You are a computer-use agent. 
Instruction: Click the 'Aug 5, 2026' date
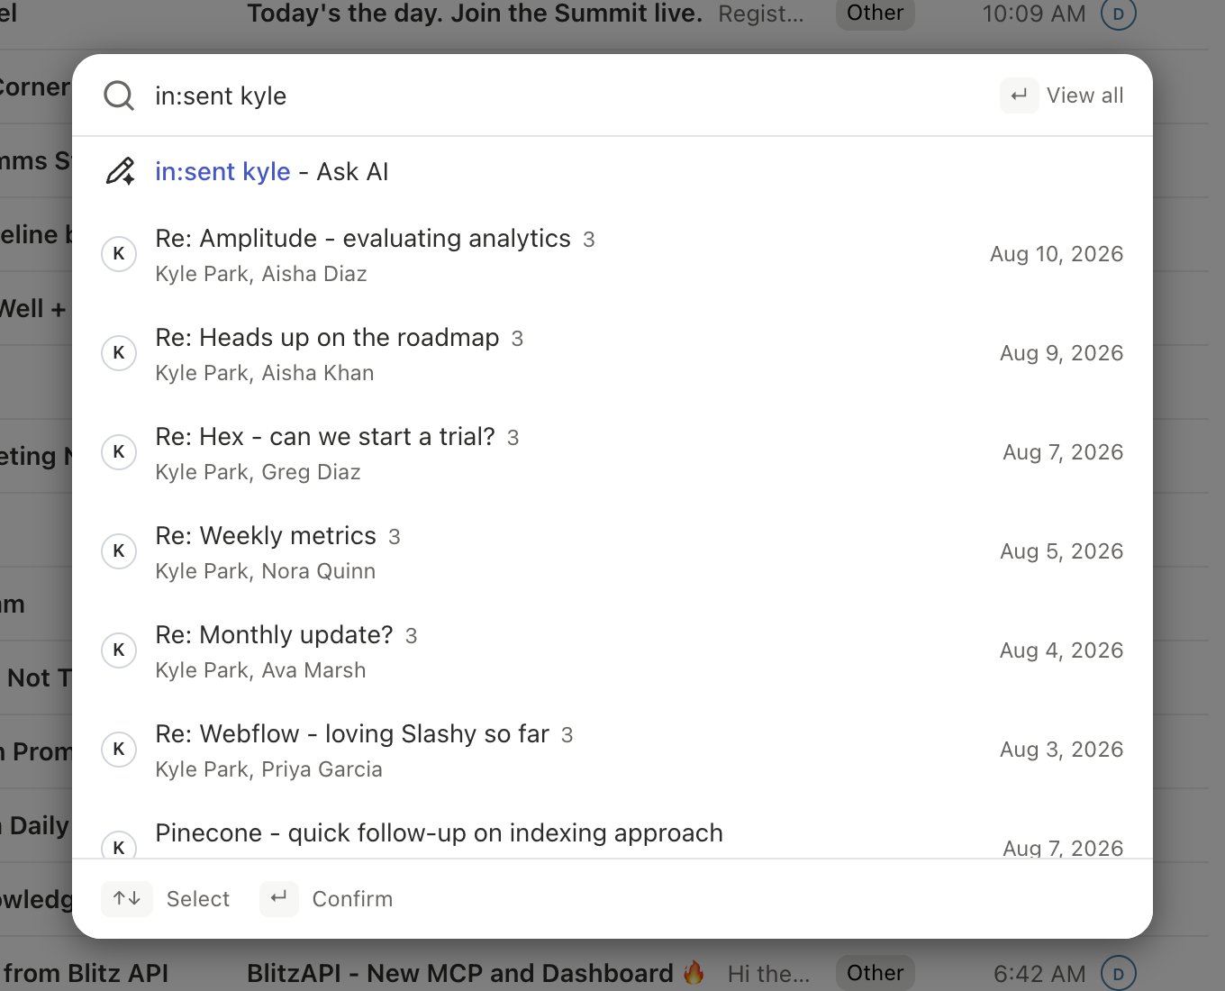click(x=1062, y=551)
